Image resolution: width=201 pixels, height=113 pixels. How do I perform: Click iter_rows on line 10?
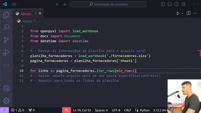pyautogui.click(x=105, y=71)
